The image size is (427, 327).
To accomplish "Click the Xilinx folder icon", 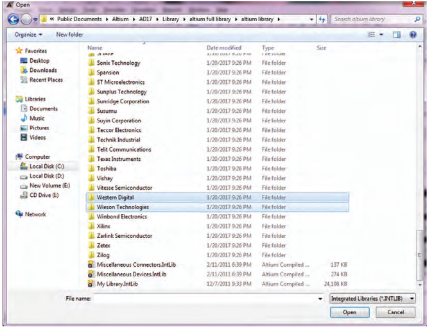I will (91, 226).
